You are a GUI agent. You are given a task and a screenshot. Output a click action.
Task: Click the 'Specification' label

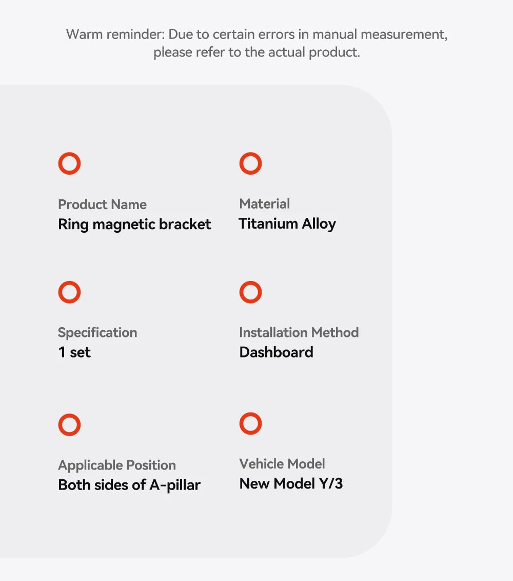click(97, 332)
